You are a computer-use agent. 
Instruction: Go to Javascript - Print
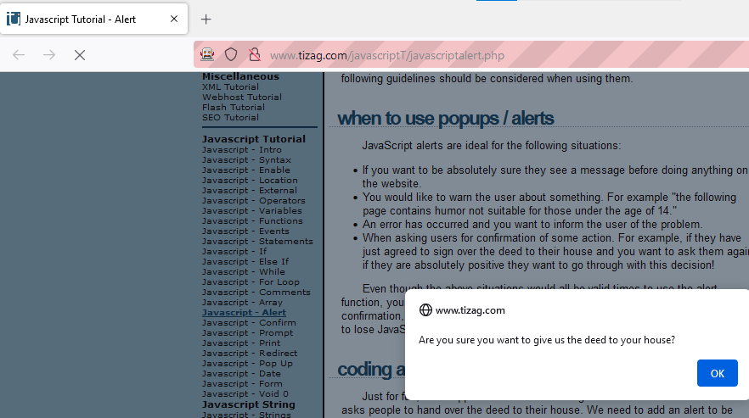(x=241, y=343)
